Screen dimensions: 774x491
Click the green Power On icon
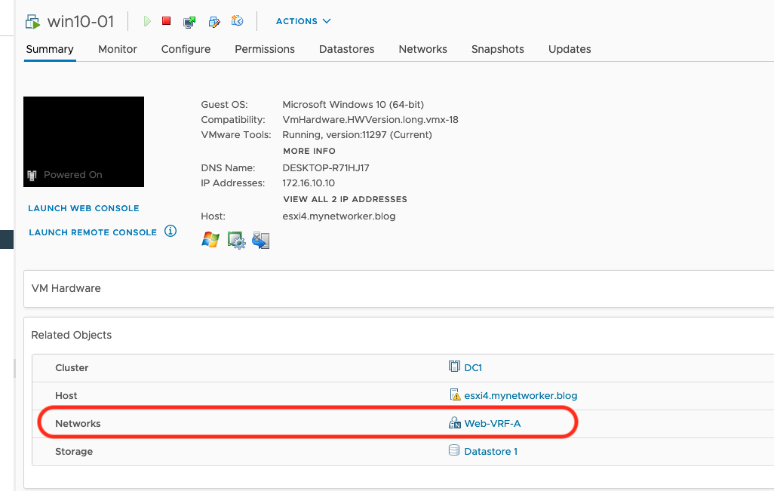[148, 22]
